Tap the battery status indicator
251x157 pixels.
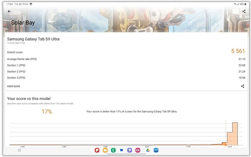click(245, 4)
